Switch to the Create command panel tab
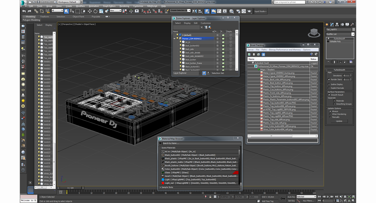The image size is (376, 203). [327, 24]
